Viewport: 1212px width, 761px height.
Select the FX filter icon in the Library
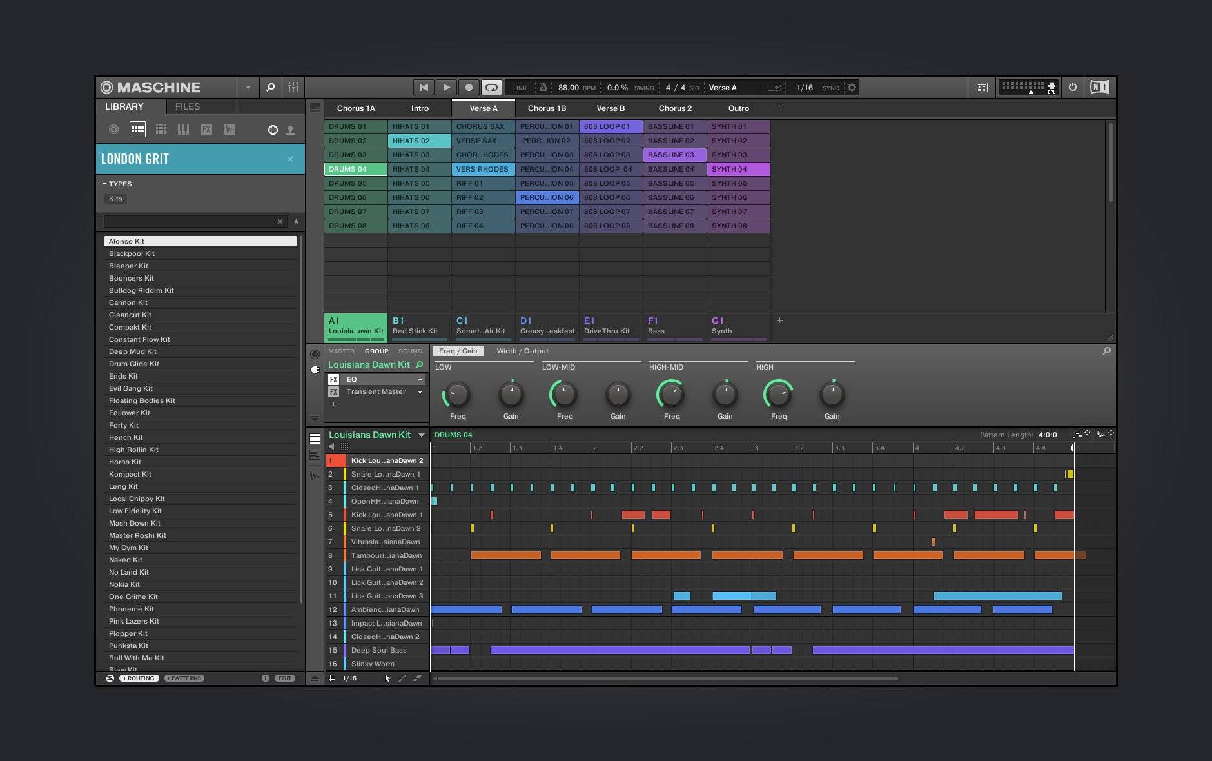click(x=207, y=129)
